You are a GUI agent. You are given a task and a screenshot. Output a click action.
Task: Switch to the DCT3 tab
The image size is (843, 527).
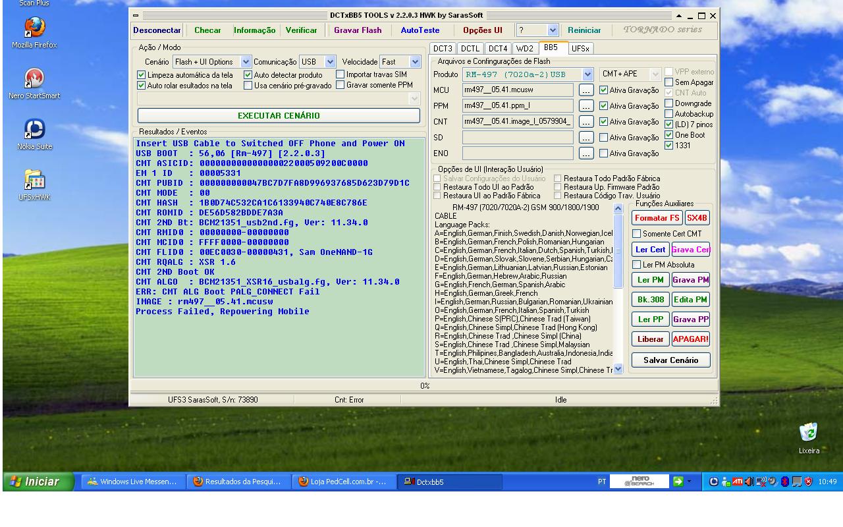(443, 48)
